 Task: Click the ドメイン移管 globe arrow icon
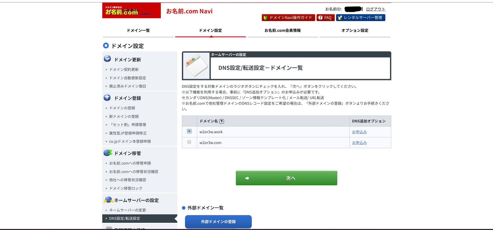click(108, 153)
